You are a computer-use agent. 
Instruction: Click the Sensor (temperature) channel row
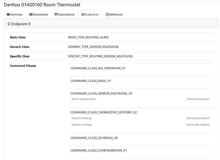point(140,99)
